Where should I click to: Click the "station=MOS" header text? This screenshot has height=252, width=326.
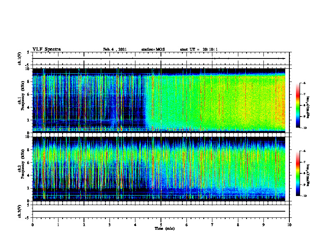153,49
